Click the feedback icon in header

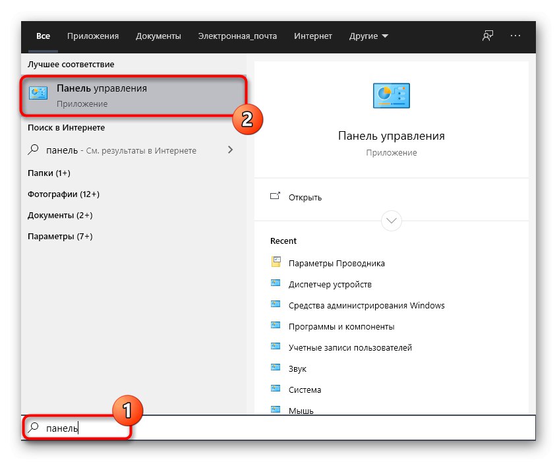pyautogui.click(x=488, y=36)
